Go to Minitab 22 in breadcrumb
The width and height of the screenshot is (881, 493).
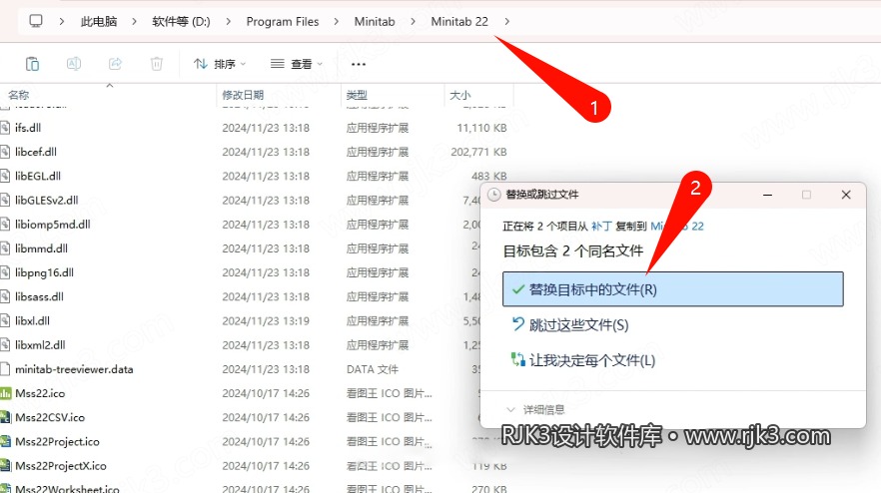[459, 21]
